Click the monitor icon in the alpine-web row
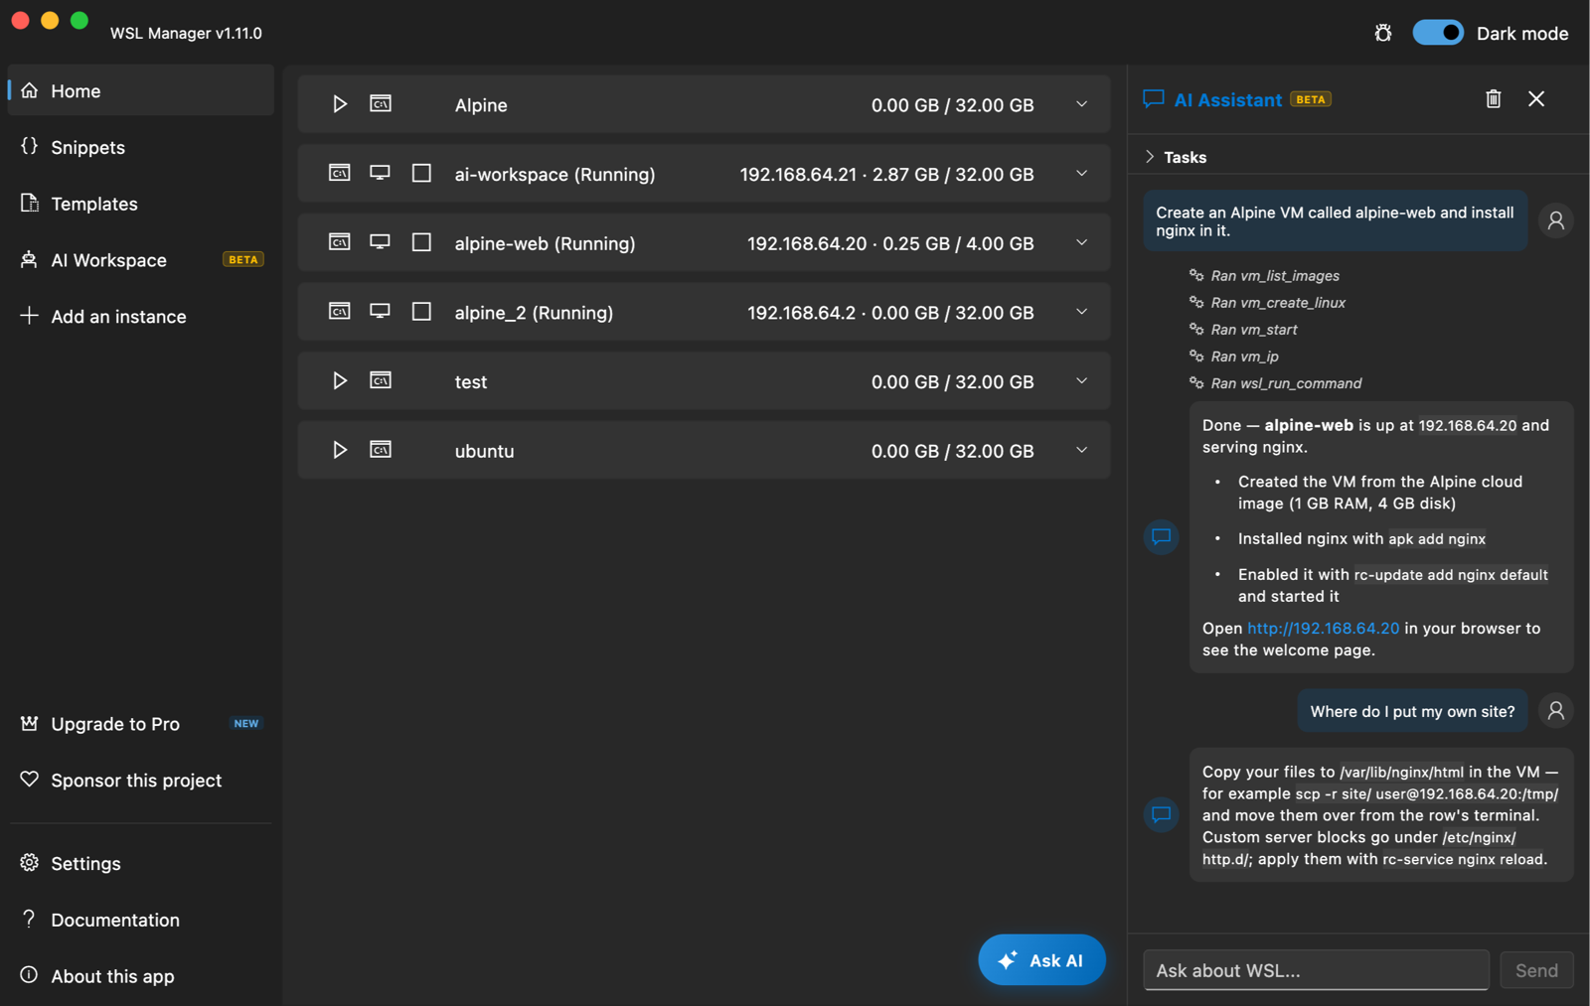 coord(380,242)
